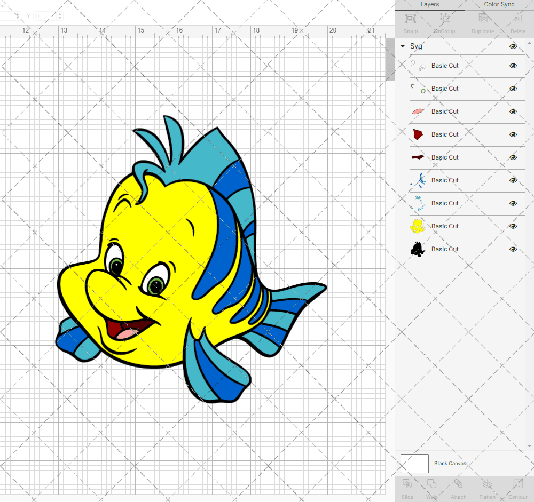Click the Y position input field
This screenshot has width=534, height=502.
point(45,16)
